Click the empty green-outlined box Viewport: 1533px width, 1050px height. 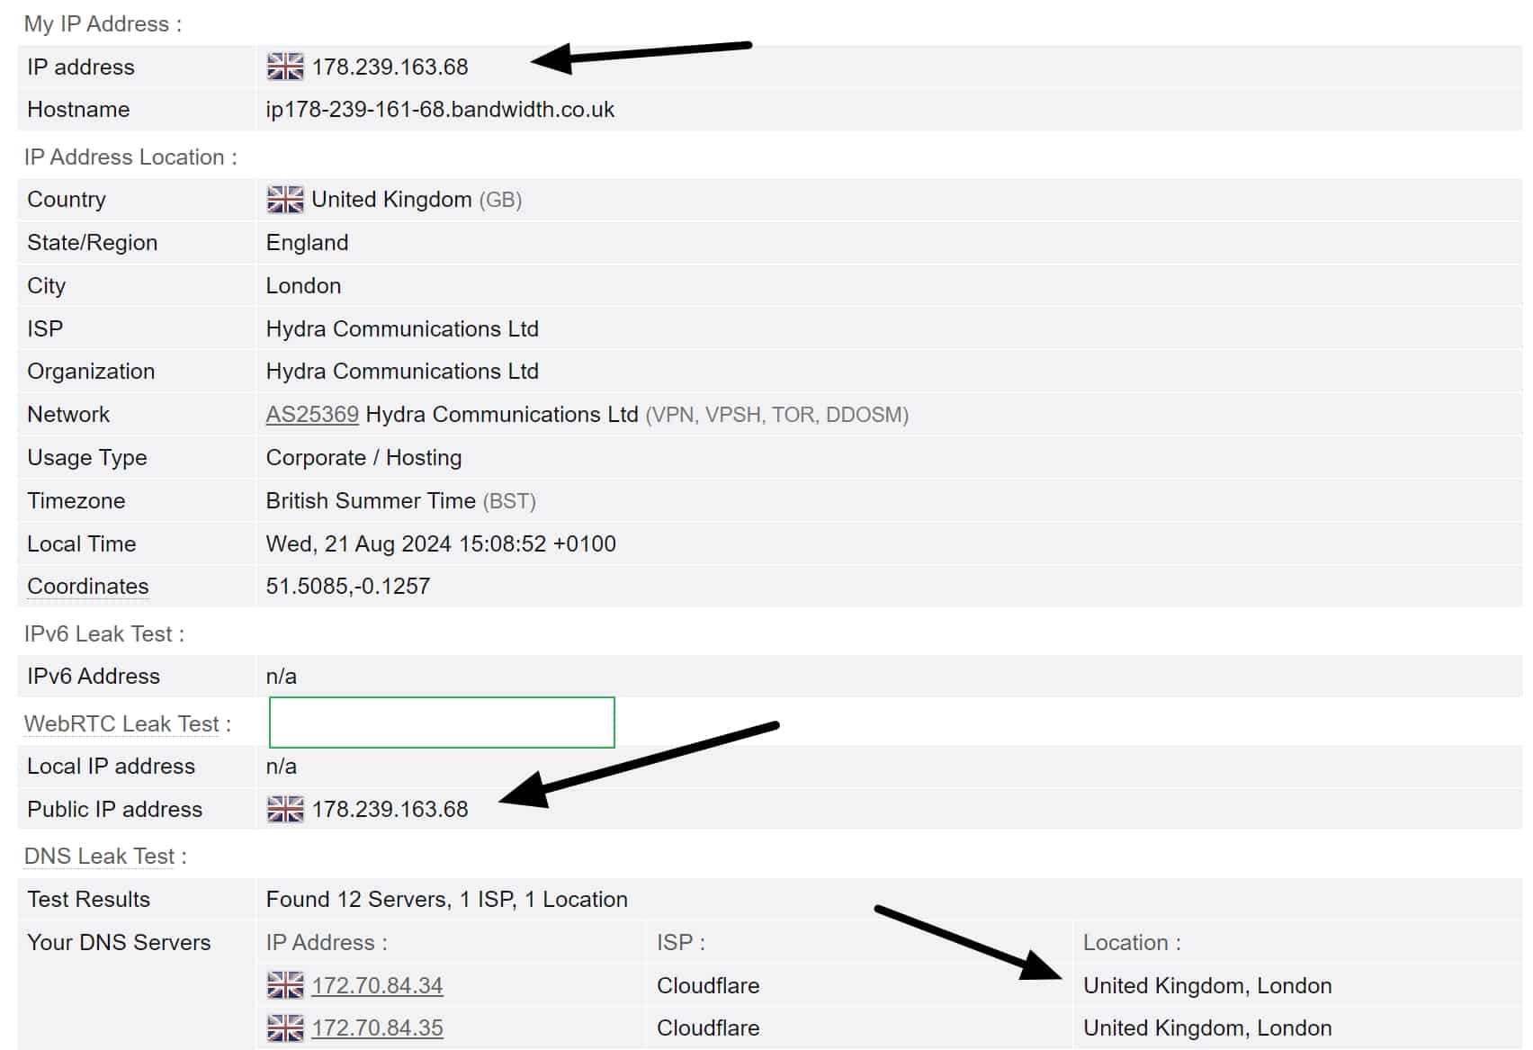click(x=442, y=722)
